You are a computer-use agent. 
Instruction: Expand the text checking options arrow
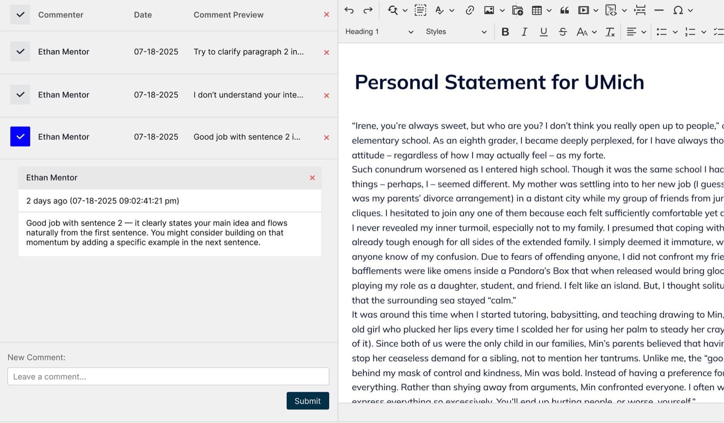pyautogui.click(x=452, y=10)
